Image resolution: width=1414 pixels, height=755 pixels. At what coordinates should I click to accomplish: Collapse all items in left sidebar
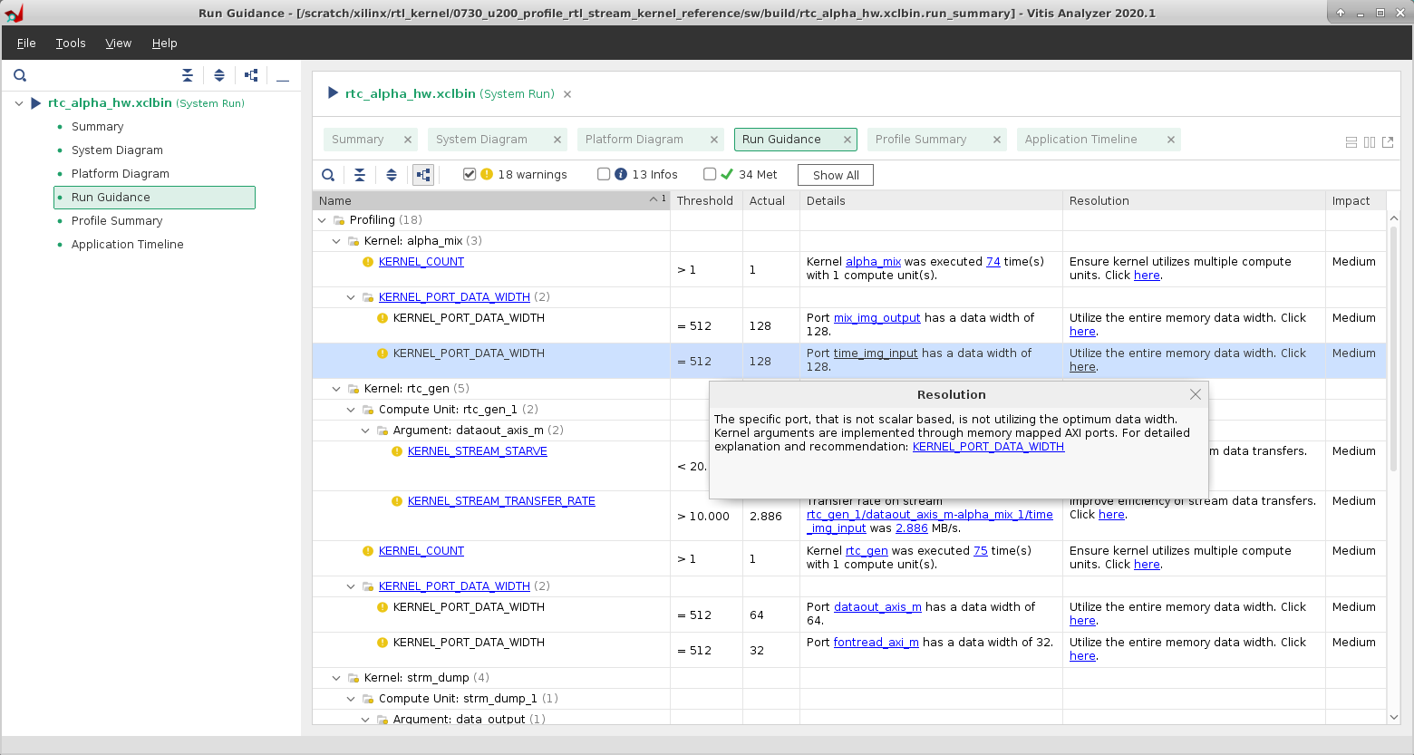(188, 76)
